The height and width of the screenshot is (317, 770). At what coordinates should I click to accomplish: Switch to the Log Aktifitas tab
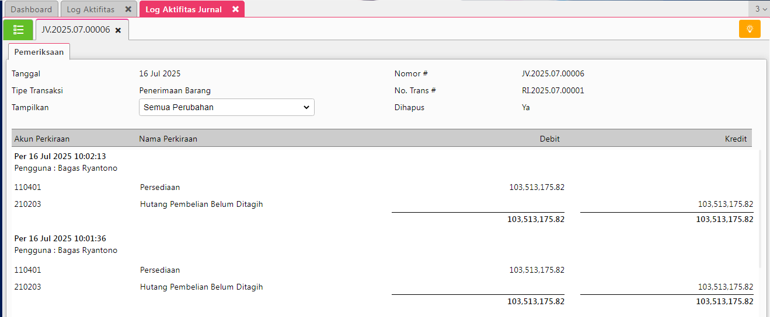point(90,9)
